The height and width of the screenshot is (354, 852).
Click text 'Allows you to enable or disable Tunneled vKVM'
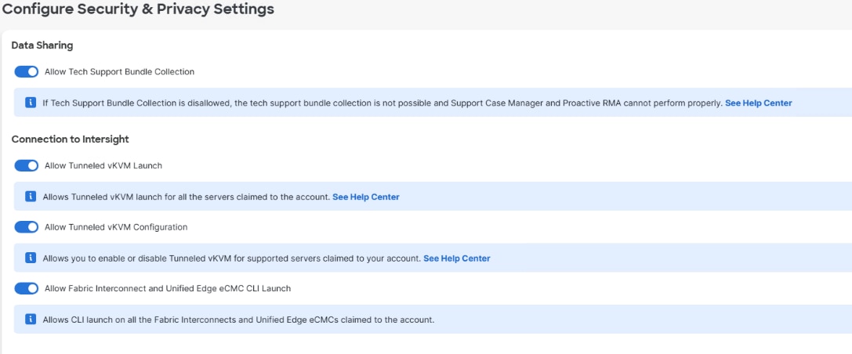pos(138,258)
